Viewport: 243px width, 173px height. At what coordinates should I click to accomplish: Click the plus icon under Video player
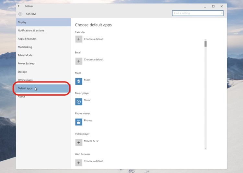pyautogui.click(x=79, y=143)
